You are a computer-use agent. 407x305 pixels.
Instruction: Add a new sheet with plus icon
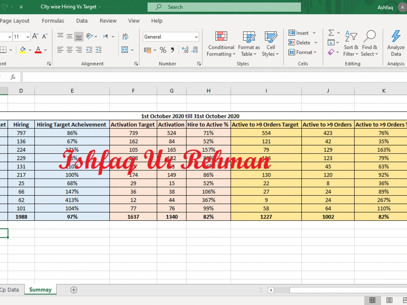coord(74,290)
